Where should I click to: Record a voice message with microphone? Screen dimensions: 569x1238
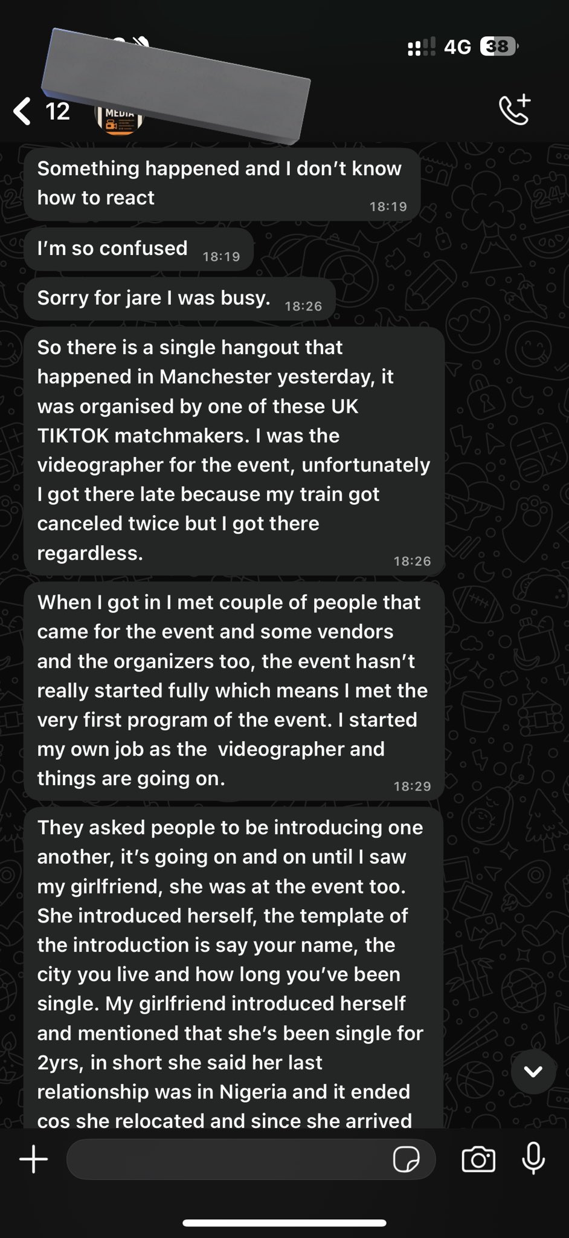(533, 1159)
